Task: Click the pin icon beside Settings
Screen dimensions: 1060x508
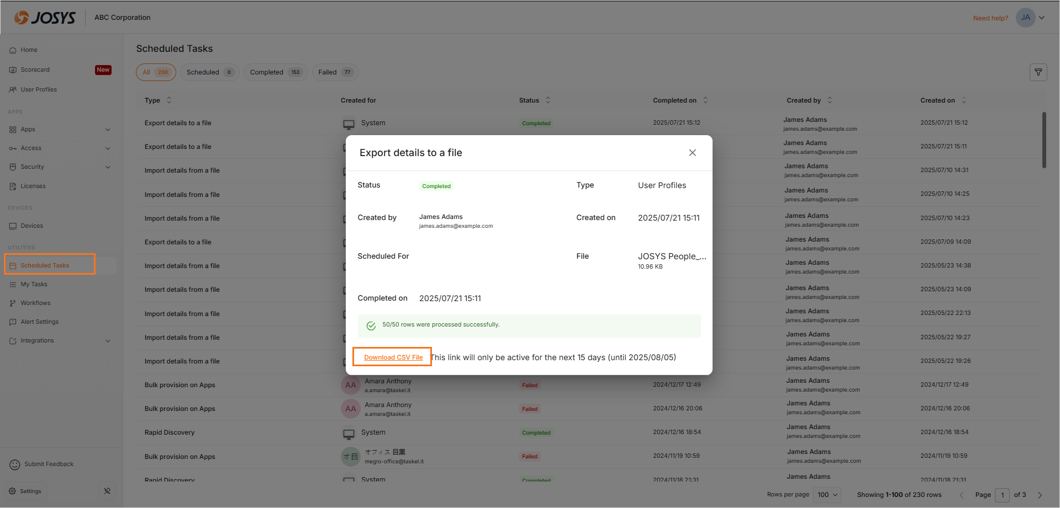Action: click(107, 491)
